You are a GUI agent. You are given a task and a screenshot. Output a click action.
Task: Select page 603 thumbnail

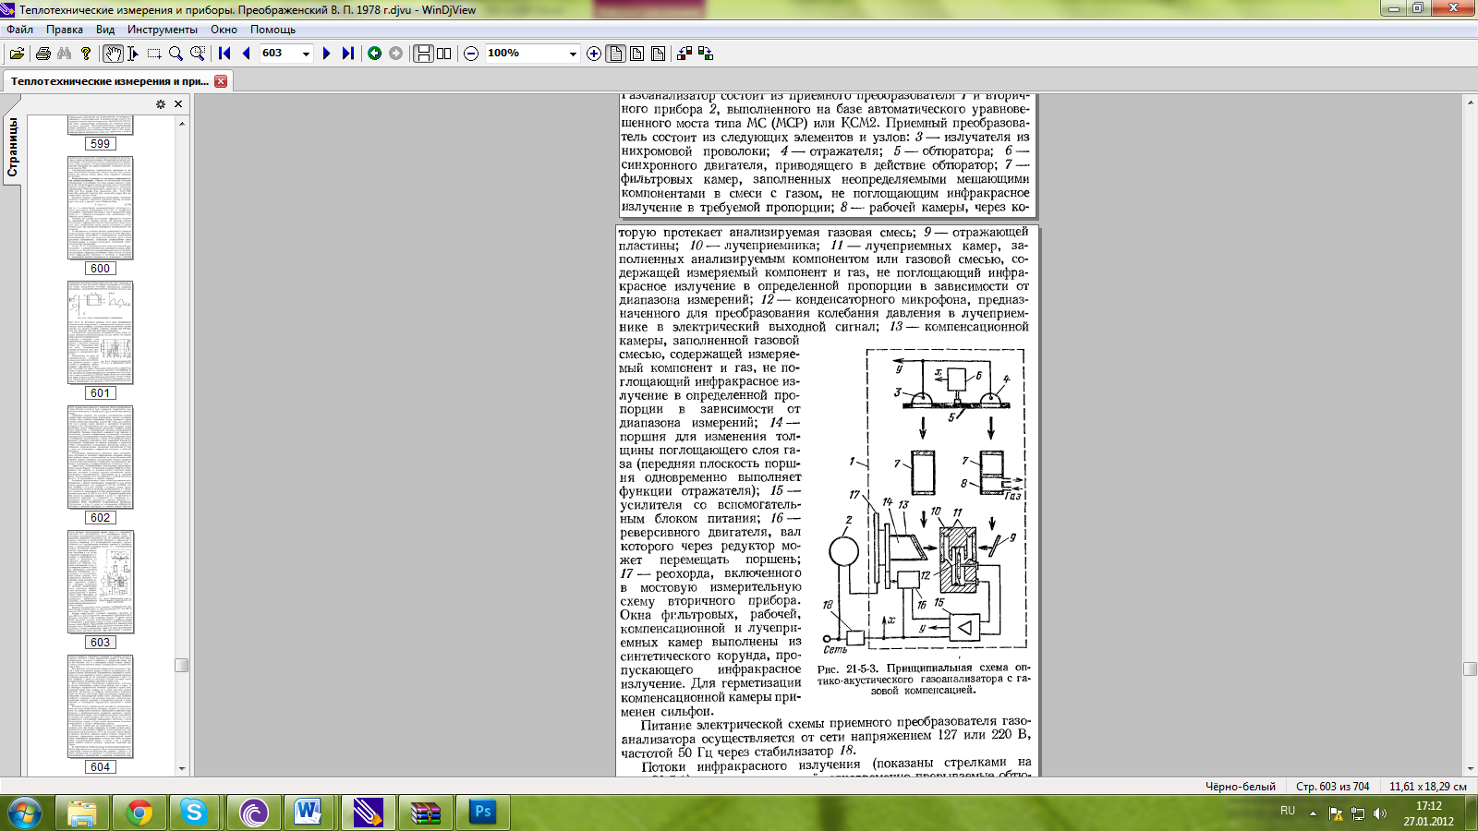[x=100, y=582]
